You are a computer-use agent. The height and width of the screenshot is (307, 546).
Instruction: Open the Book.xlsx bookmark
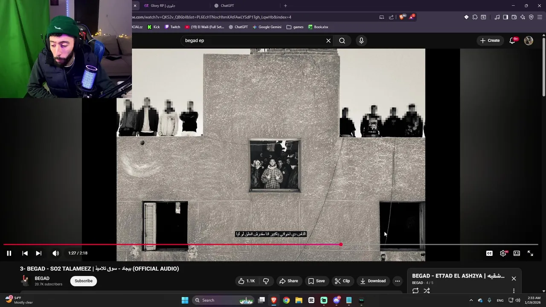[318, 27]
